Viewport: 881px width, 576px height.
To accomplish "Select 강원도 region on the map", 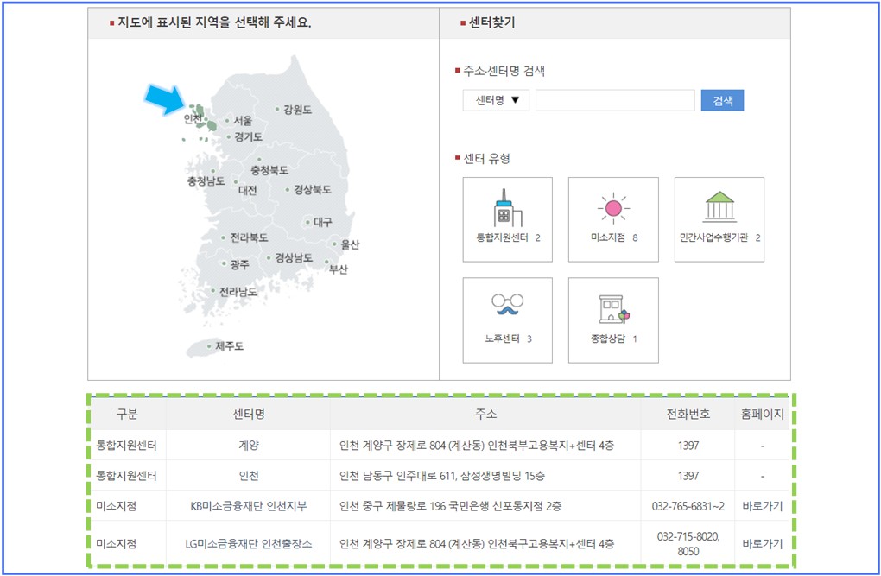I will tap(297, 110).
